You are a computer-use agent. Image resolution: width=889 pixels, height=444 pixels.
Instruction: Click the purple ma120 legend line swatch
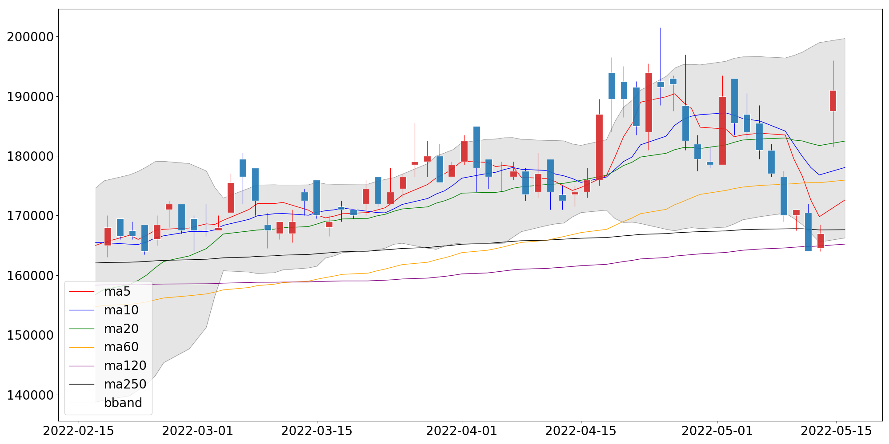(x=82, y=366)
